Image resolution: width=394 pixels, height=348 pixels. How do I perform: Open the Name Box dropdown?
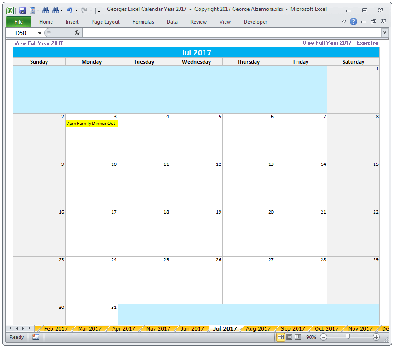pyautogui.click(x=39, y=32)
